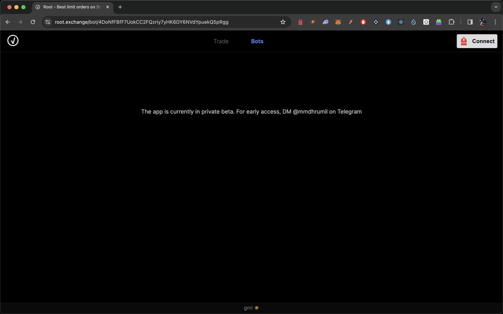This screenshot has width=503, height=314.
Task: Open the red hand blocker extension
Action: pyautogui.click(x=363, y=22)
